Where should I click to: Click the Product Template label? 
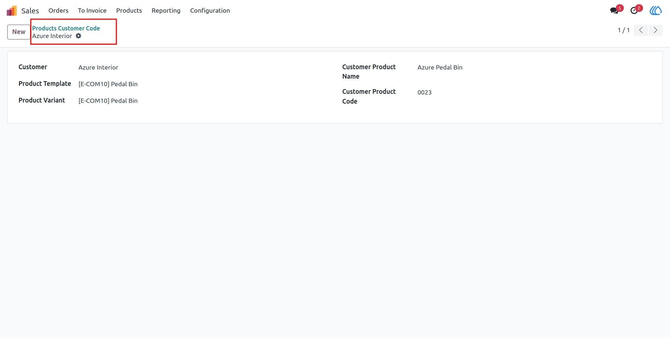(45, 84)
